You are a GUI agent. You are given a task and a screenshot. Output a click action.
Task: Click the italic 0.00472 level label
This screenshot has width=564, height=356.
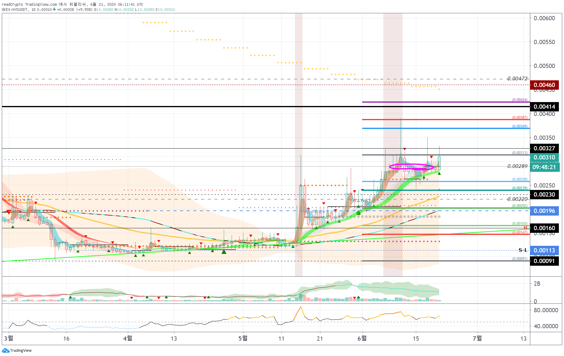click(517, 79)
